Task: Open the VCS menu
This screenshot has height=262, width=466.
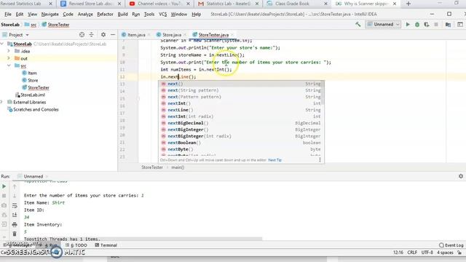Action: pyautogui.click(x=162, y=15)
